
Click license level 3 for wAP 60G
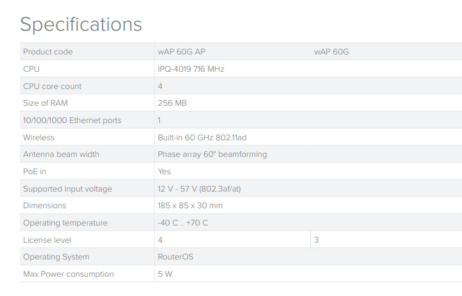[x=316, y=240]
